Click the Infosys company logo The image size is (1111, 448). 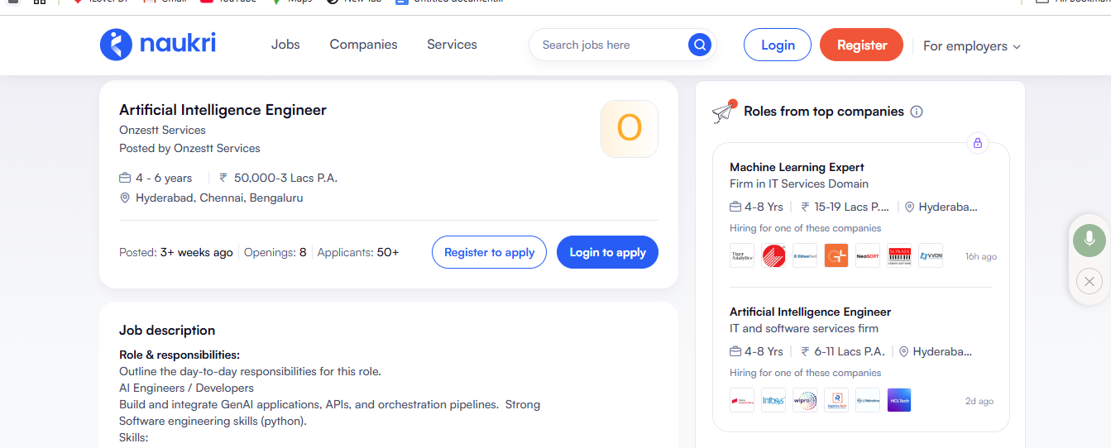pyautogui.click(x=773, y=401)
